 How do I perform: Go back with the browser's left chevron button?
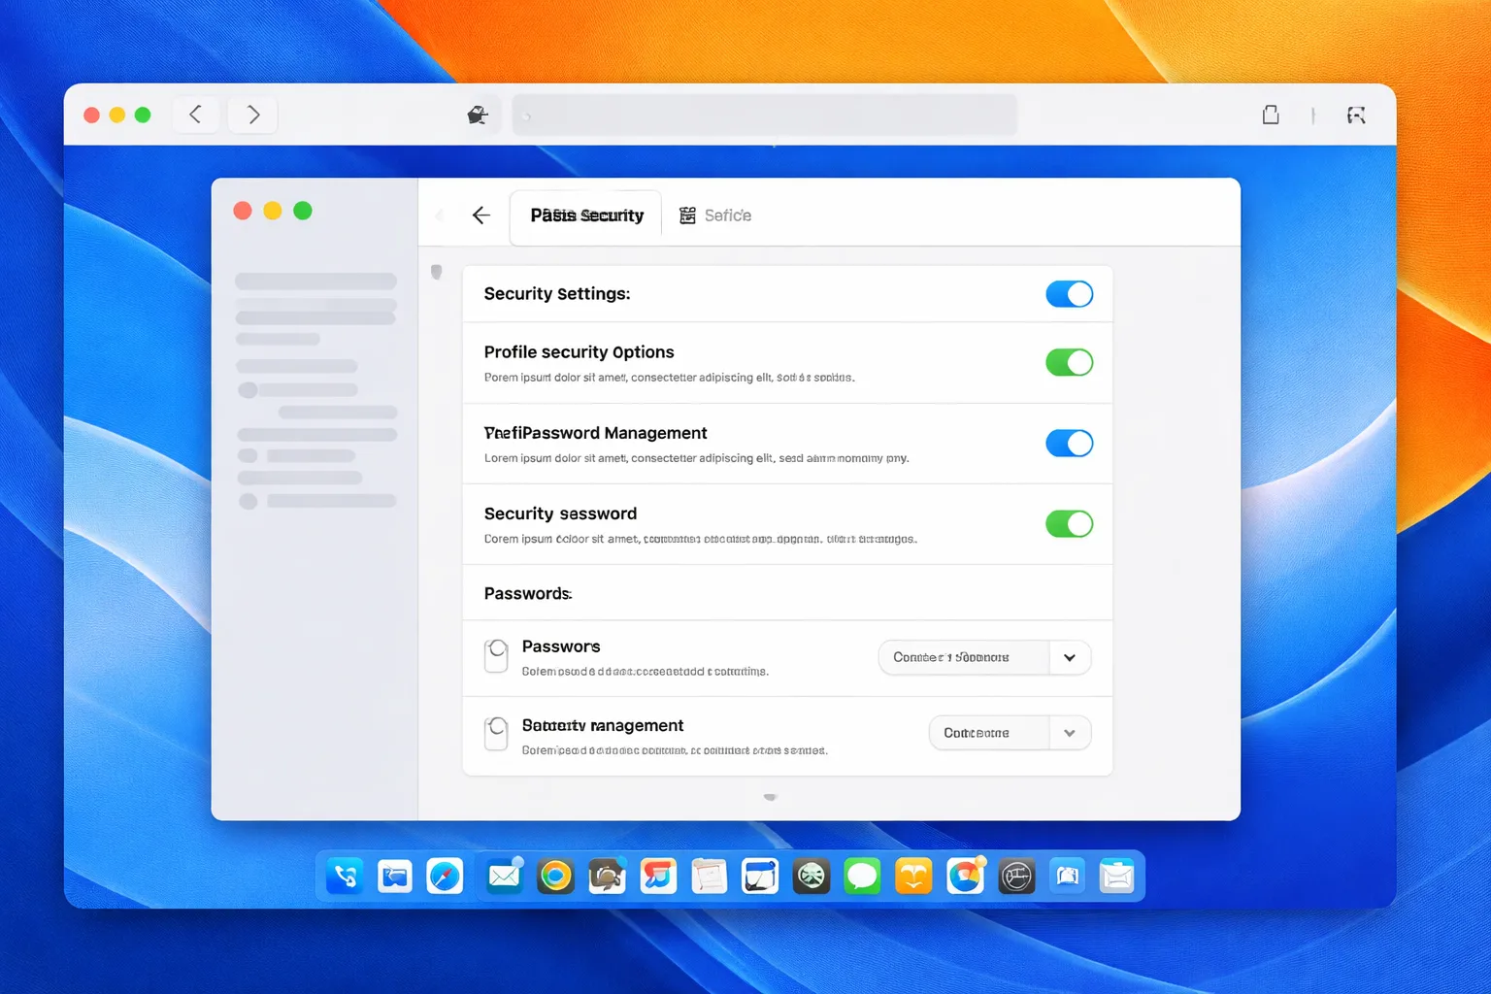(x=196, y=115)
